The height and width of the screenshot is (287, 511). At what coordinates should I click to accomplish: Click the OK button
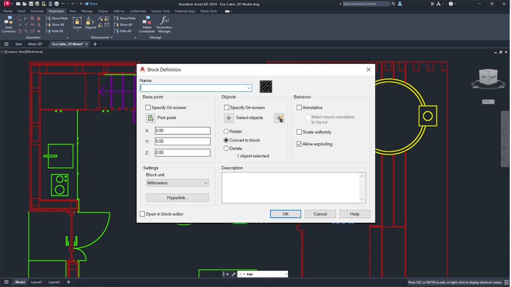tap(285, 214)
